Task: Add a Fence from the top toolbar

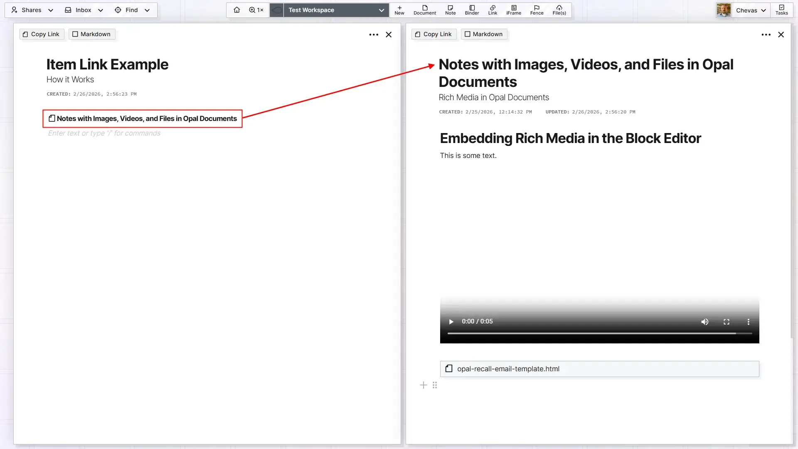Action: click(537, 10)
